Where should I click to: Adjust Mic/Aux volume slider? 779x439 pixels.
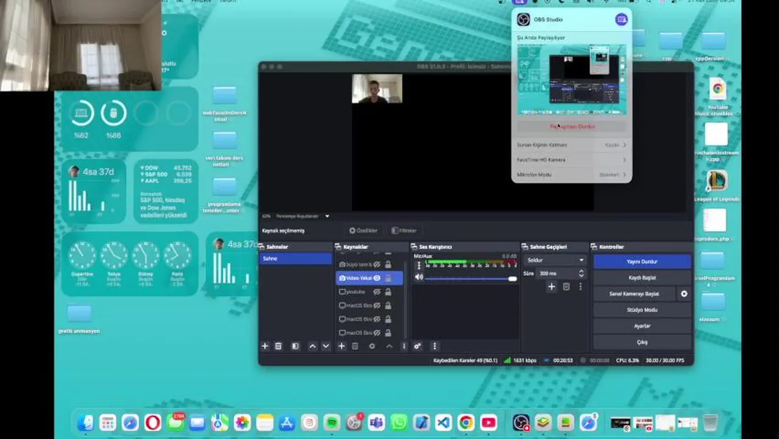point(471,279)
